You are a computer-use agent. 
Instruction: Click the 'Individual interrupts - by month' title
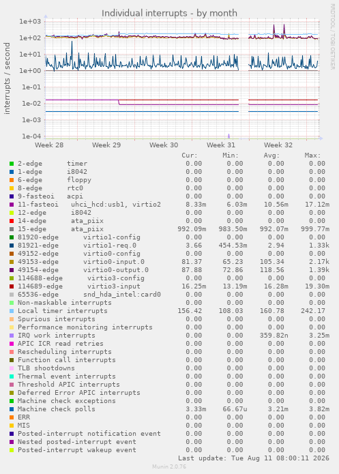click(x=169, y=14)
